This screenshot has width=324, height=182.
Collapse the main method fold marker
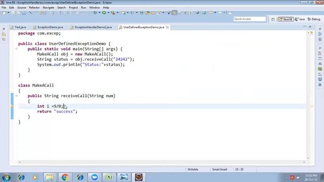[x=16, y=49]
